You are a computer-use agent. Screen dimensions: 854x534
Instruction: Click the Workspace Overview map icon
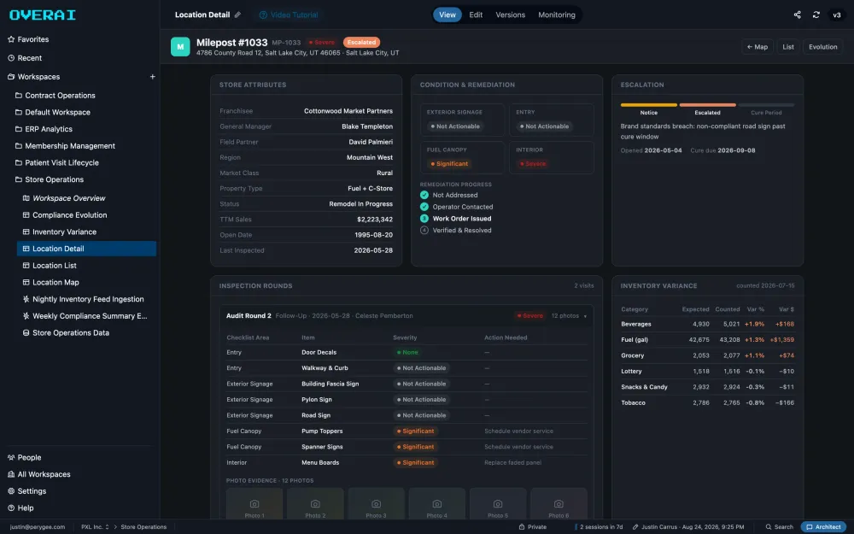(26, 198)
